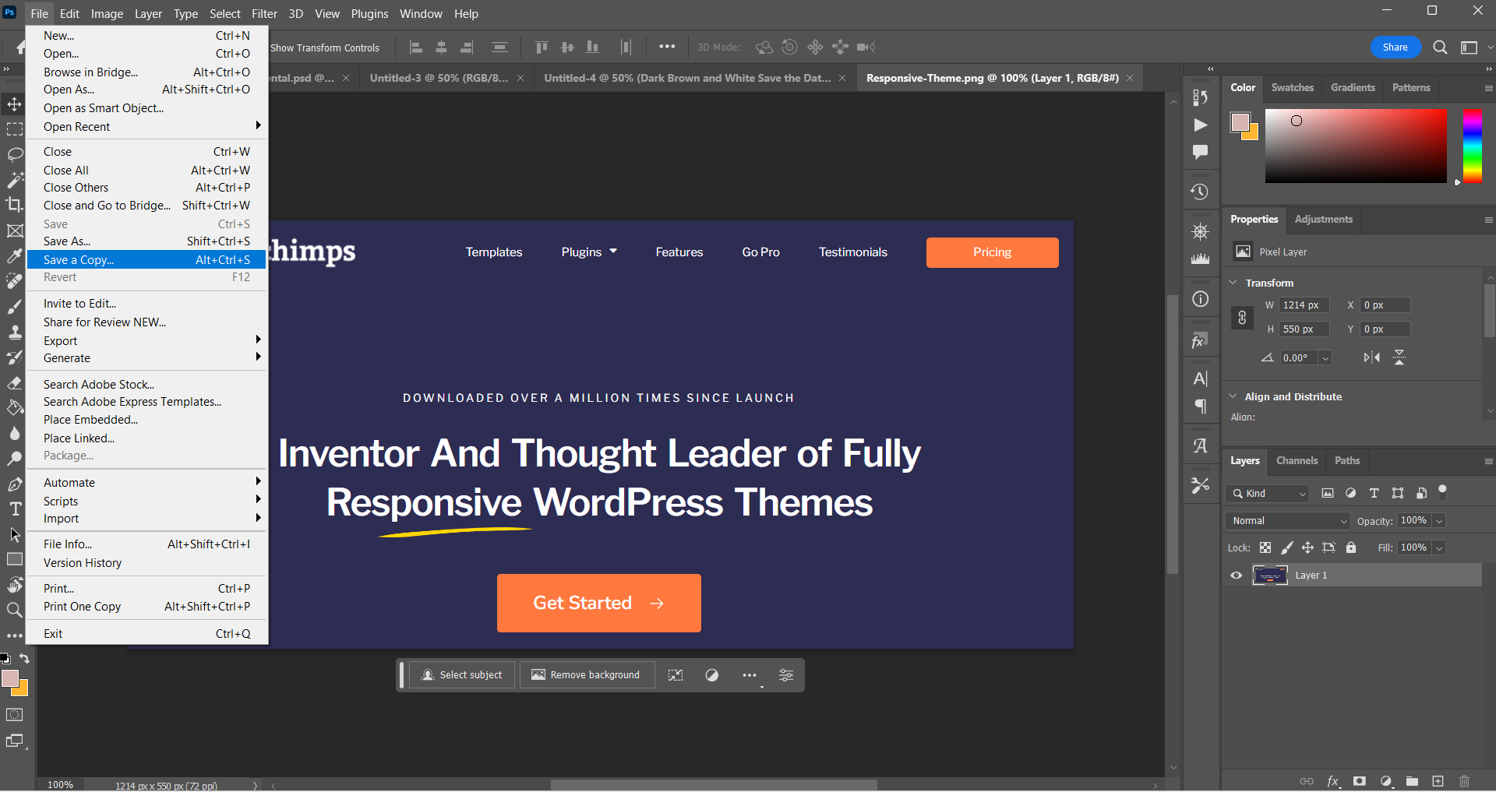This screenshot has width=1496, height=792.
Task: Open the Opacity dropdown arrow
Action: 1439,521
